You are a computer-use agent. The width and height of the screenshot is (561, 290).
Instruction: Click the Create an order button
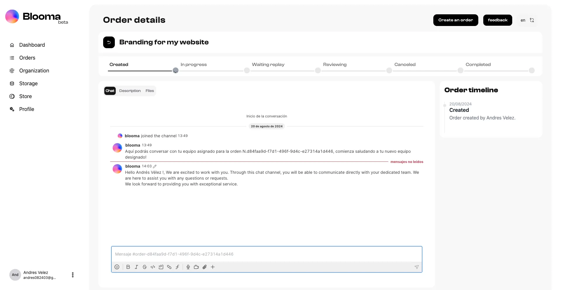click(x=456, y=20)
